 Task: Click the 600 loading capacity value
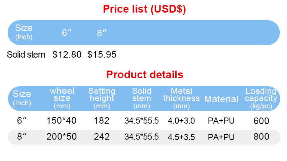(x=261, y=121)
